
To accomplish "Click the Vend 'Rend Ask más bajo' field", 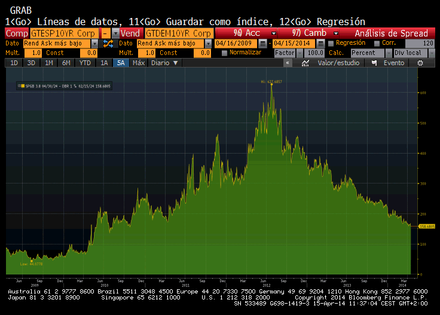I will coord(170,44).
